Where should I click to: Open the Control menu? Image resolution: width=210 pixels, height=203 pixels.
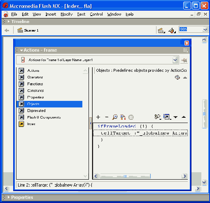pyautogui.click(x=96, y=14)
